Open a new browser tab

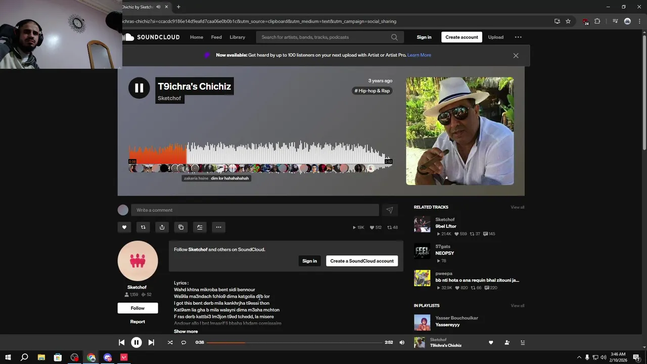[x=178, y=7]
